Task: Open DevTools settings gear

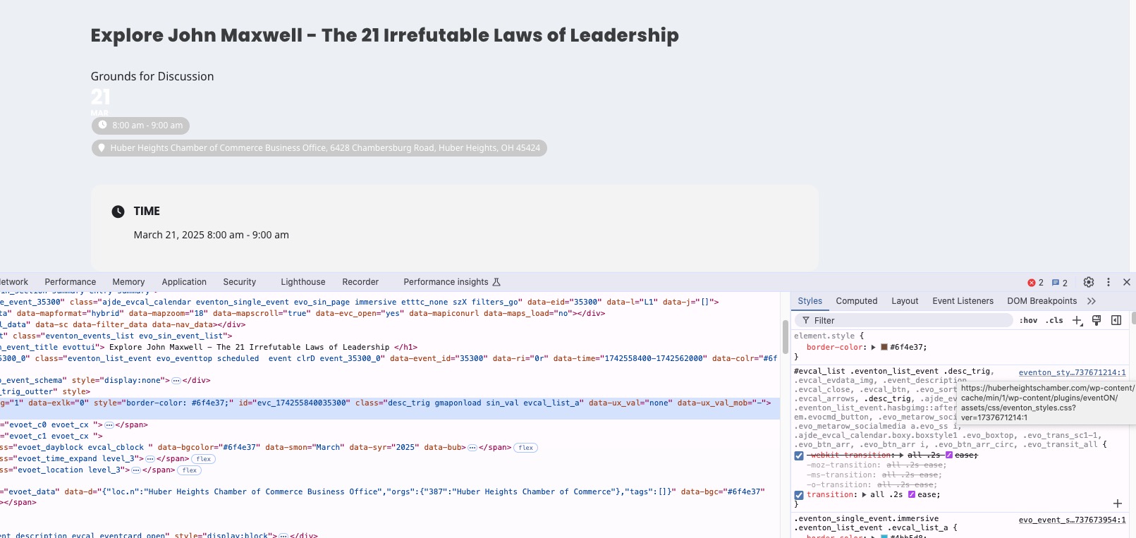Action: point(1089,282)
